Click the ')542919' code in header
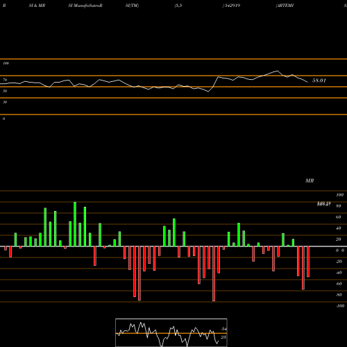The image size is (347, 347). tap(231, 6)
